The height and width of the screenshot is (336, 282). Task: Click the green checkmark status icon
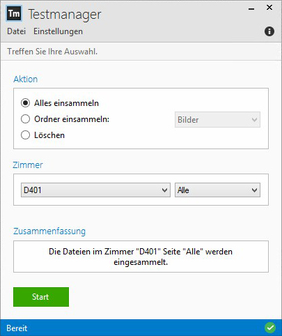[x=270, y=328]
